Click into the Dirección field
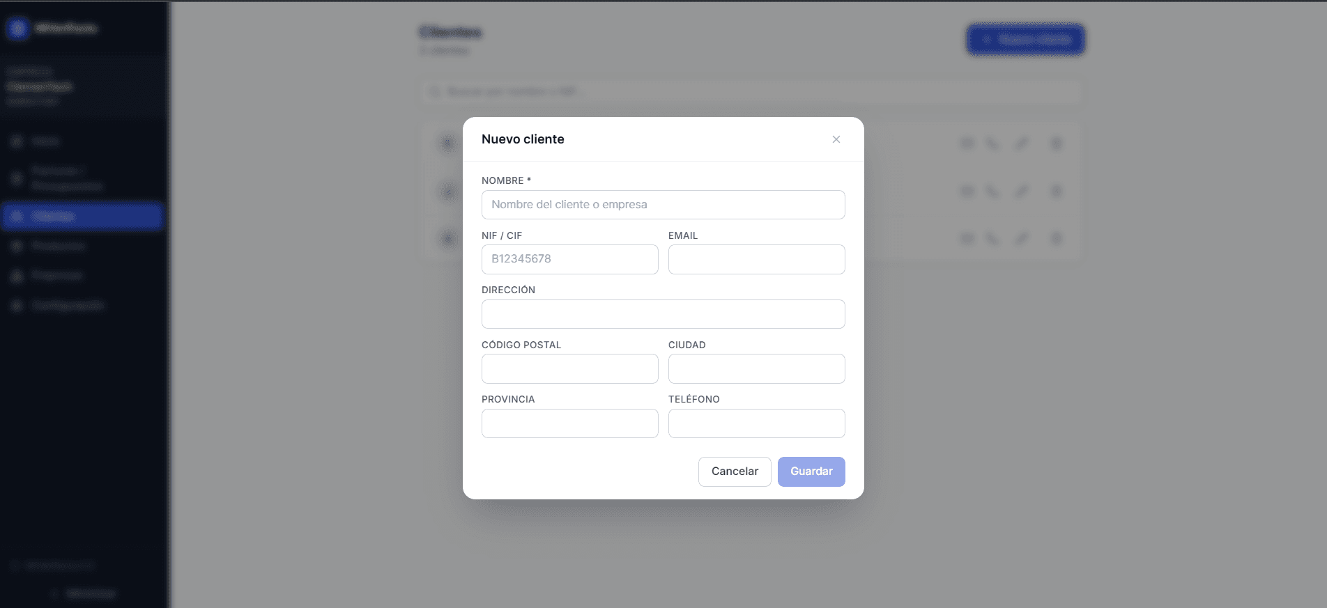The height and width of the screenshot is (608, 1327). (663, 314)
